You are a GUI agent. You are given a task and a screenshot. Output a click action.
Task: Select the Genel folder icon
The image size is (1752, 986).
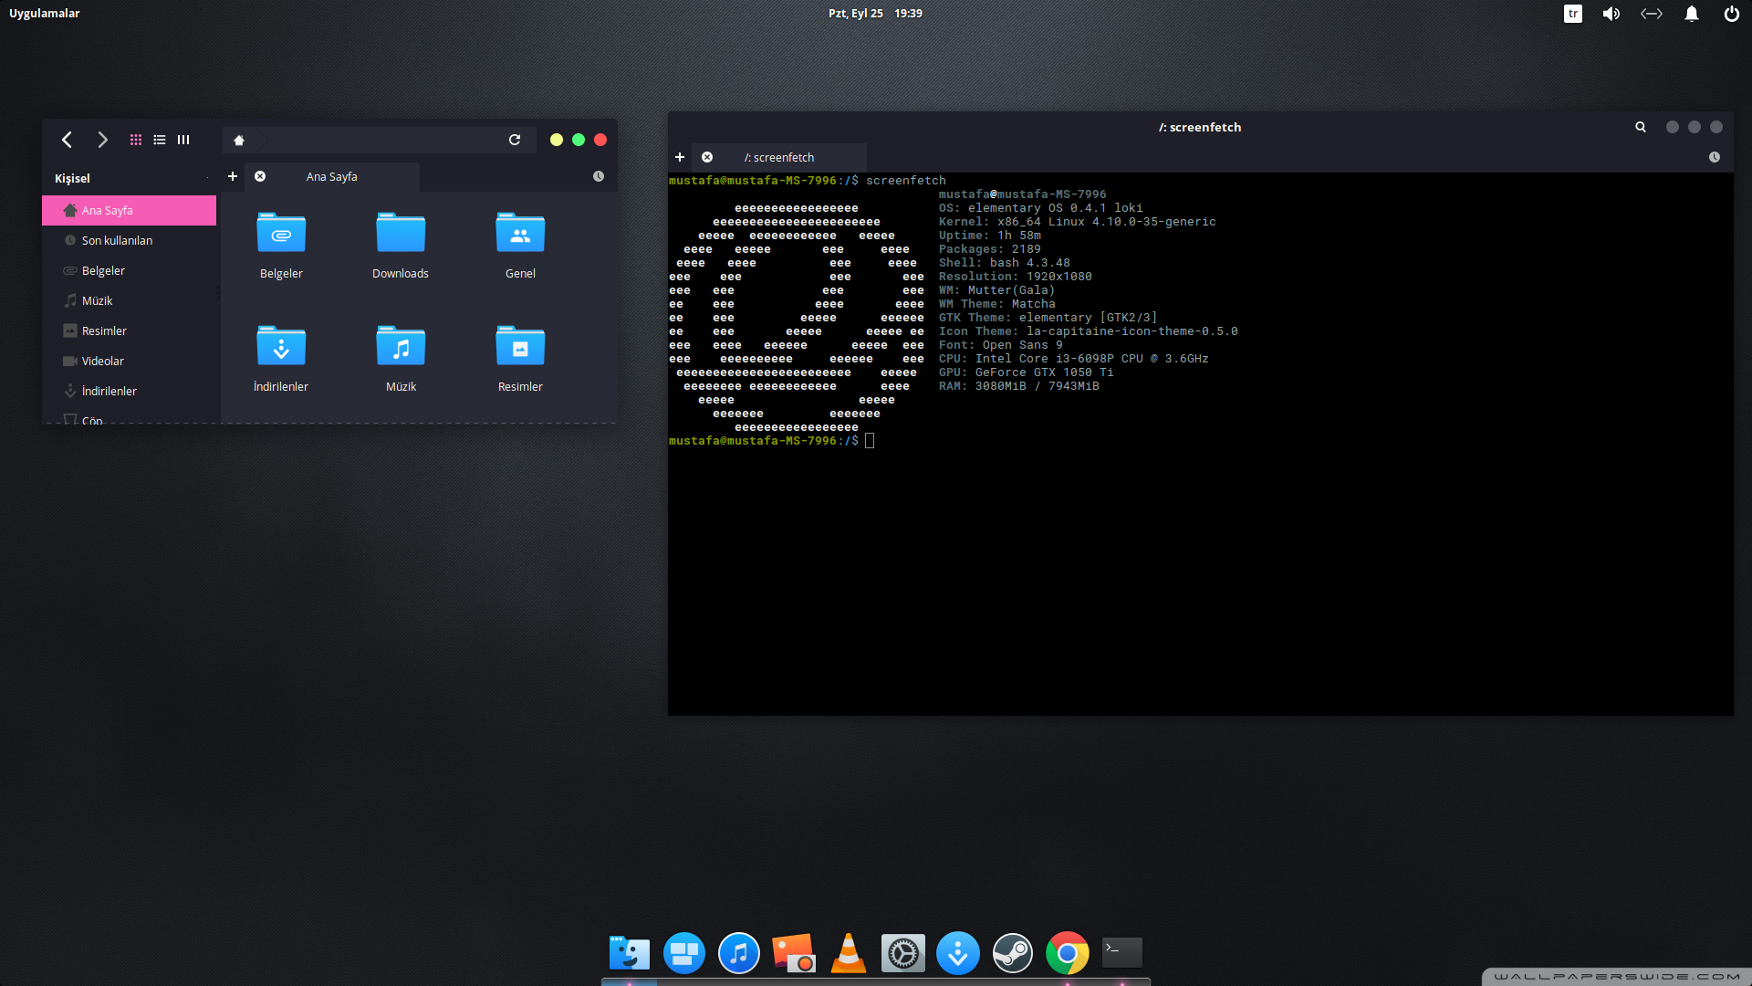(520, 233)
